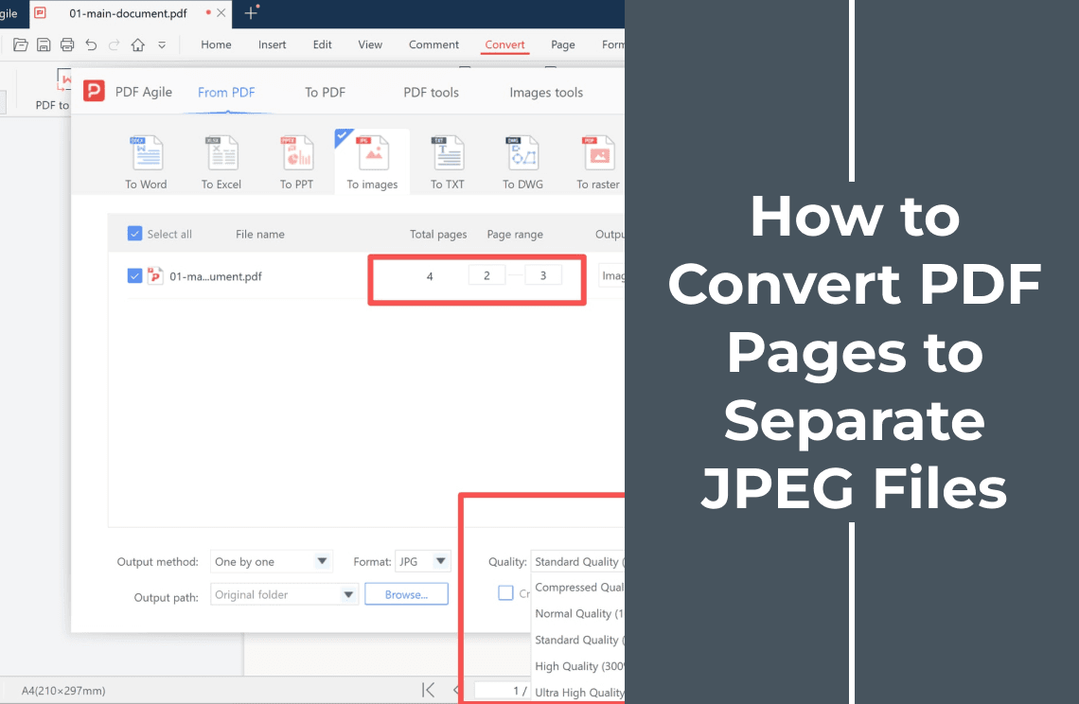Open the Insert menu
Image resolution: width=1079 pixels, height=704 pixels.
pyautogui.click(x=272, y=44)
